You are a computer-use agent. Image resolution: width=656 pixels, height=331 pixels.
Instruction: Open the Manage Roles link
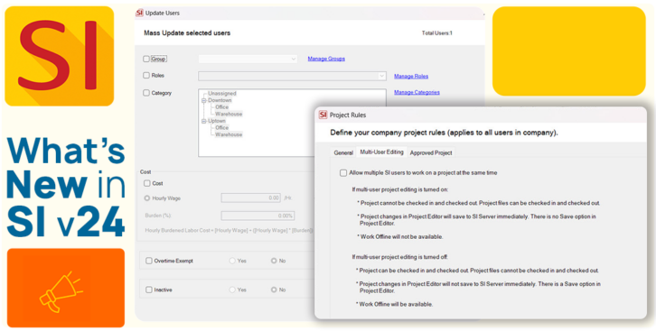[x=411, y=77]
